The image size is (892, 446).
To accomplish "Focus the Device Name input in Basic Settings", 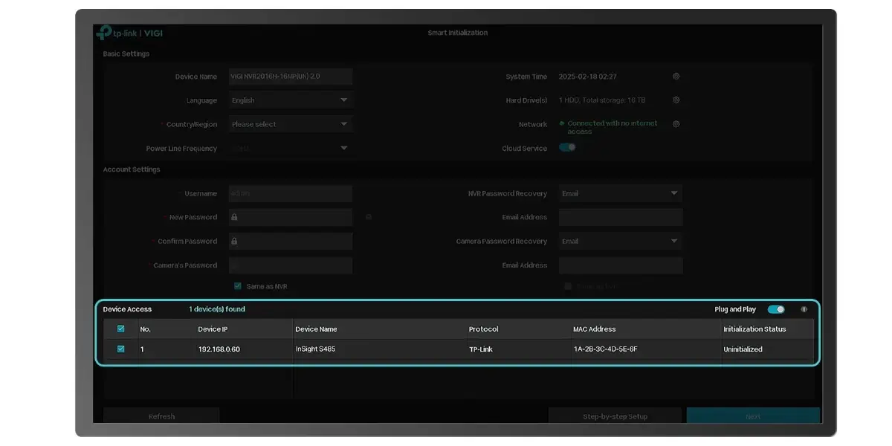I will pos(291,77).
